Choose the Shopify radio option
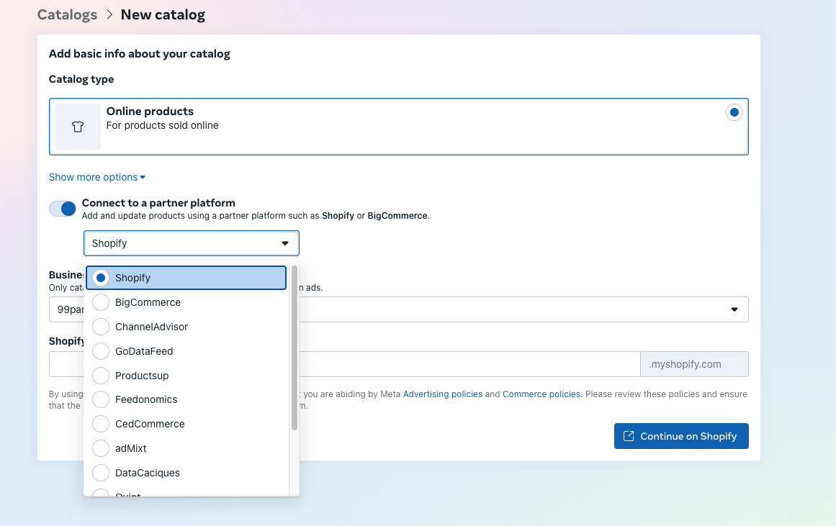Screen dimensions: 836x526 click(x=186, y=278)
